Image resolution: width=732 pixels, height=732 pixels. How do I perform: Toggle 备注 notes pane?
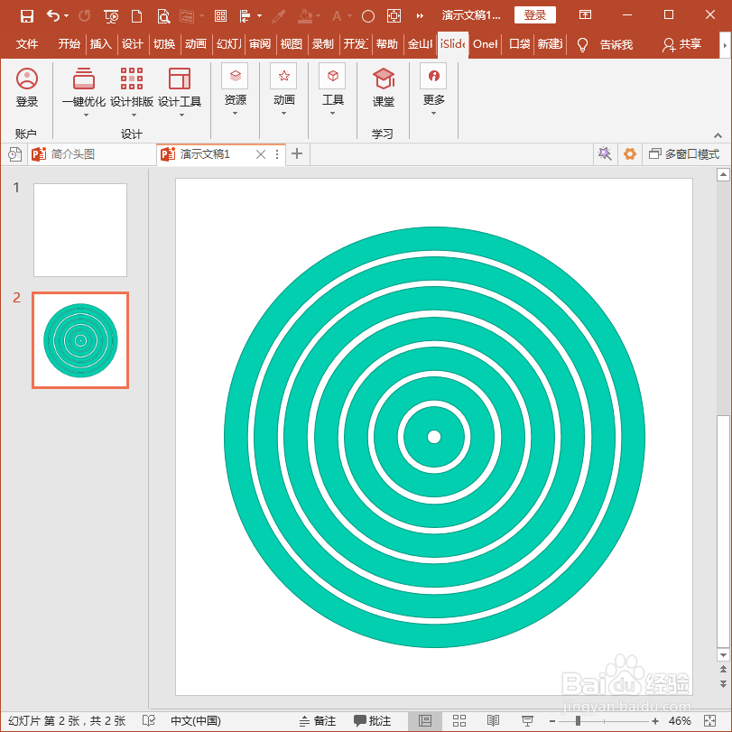click(318, 721)
